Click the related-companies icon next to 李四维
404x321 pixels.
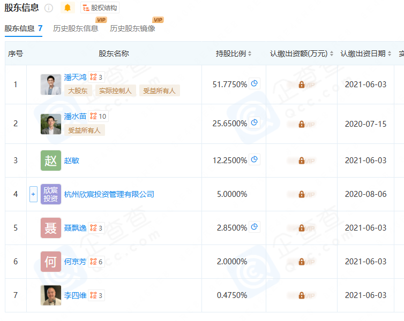pos(96,295)
